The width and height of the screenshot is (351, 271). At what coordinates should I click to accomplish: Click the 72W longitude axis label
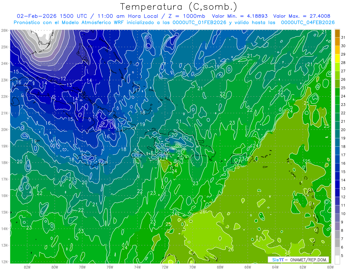(x=165, y=267)
